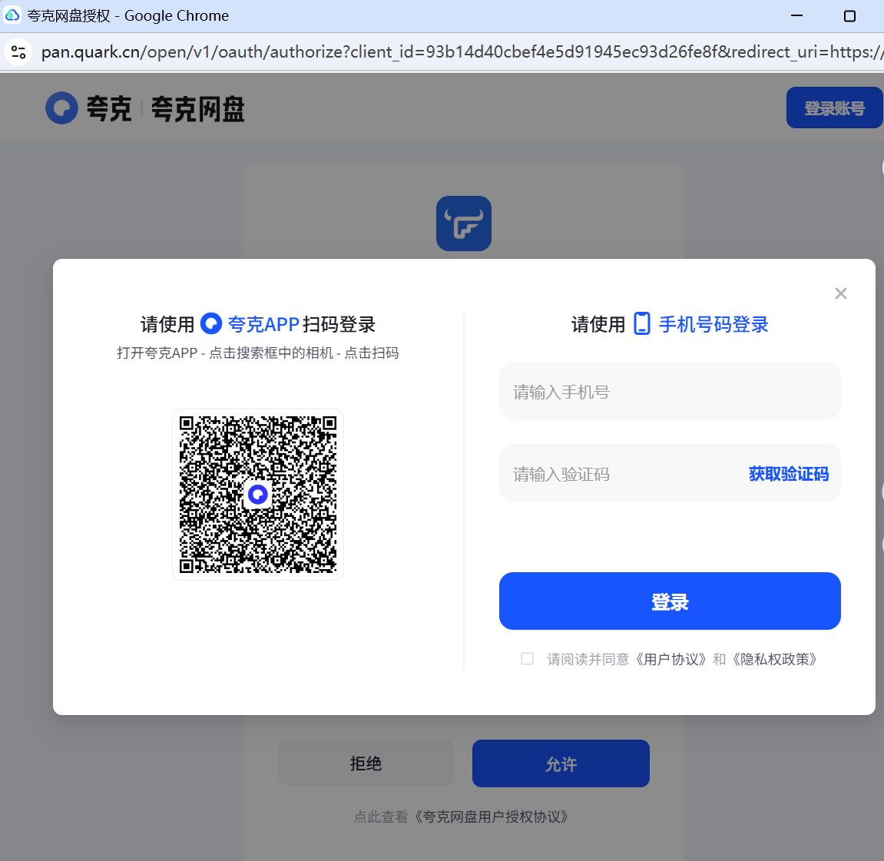Click the 拒绝 button
Viewport: 884px width, 861px height.
click(366, 763)
